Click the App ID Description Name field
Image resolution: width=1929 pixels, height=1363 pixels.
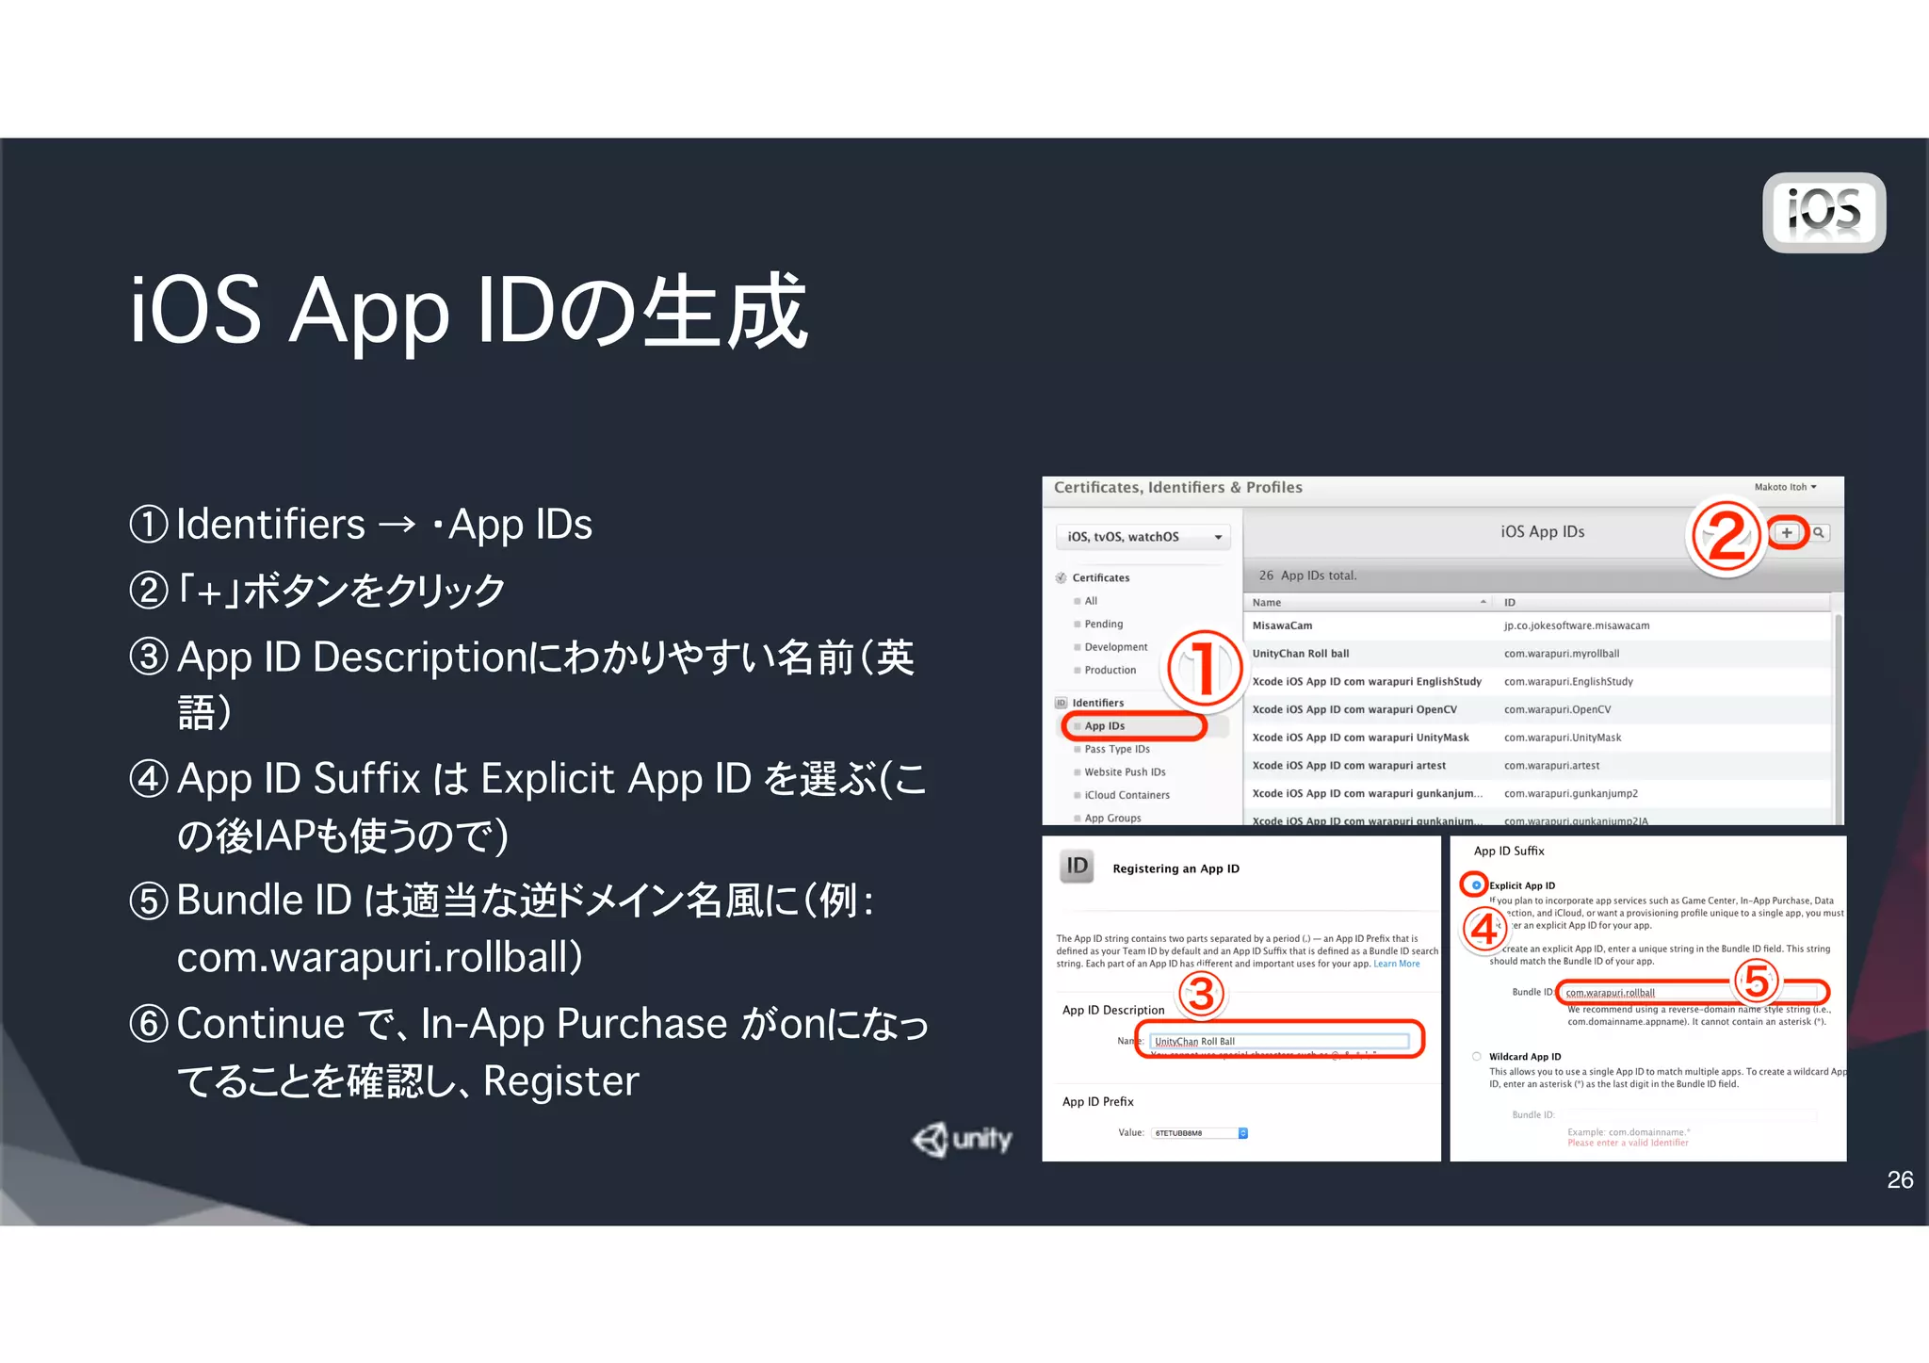(x=1280, y=1041)
